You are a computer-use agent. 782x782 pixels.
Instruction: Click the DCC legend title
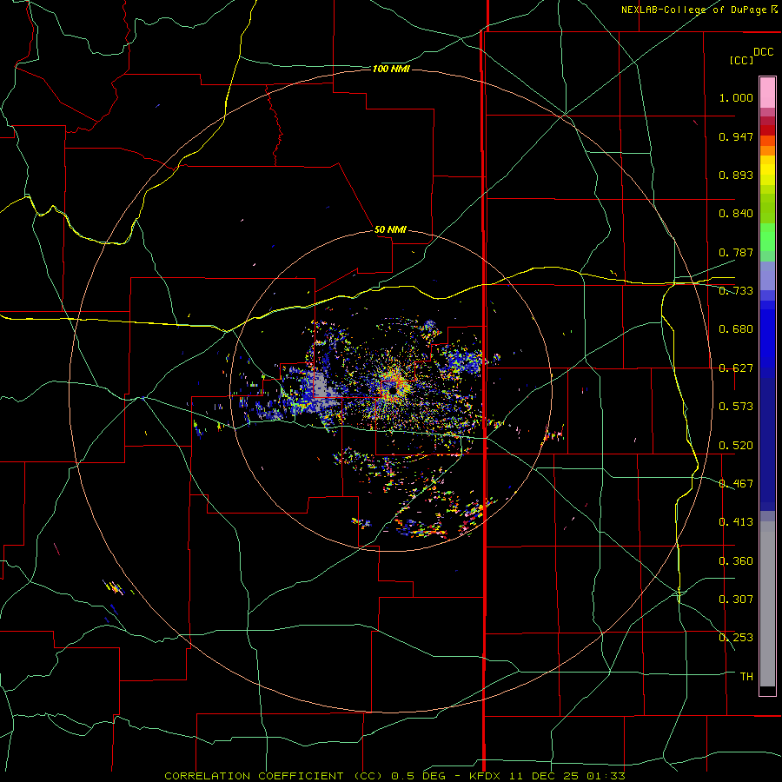[x=763, y=52]
